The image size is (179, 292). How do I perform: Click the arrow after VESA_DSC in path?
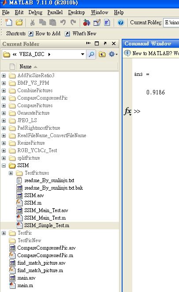pyautogui.click(x=49, y=54)
